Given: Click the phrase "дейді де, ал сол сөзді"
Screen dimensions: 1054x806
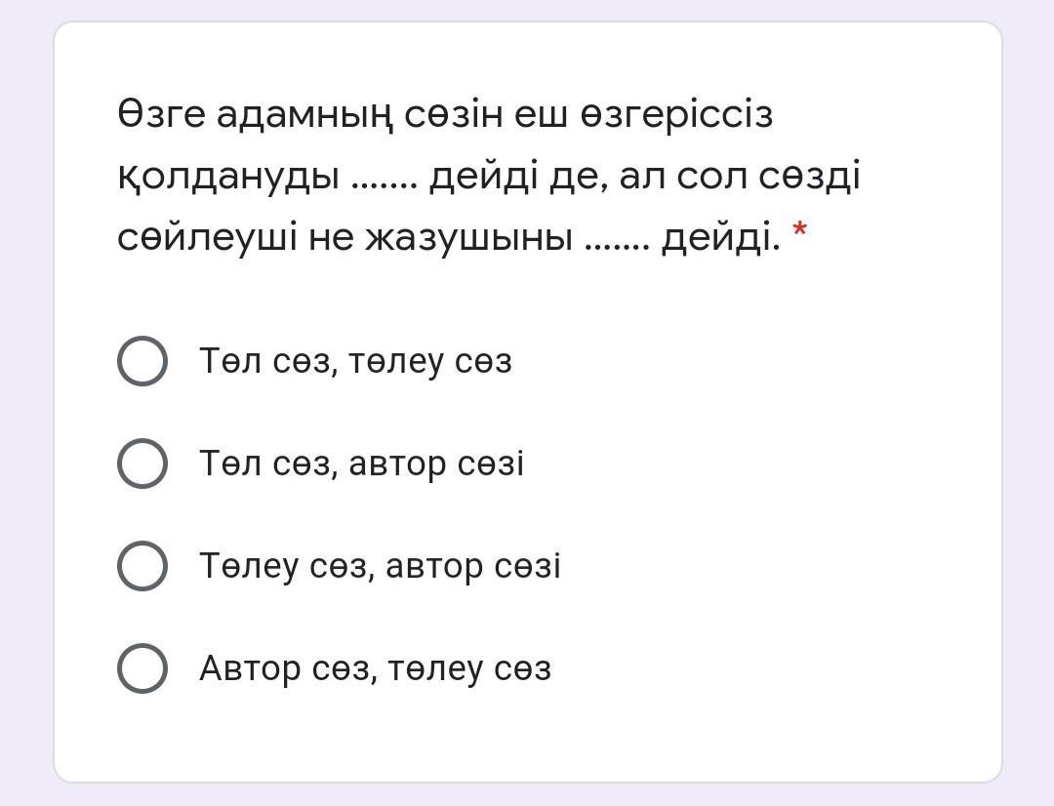Looking at the screenshot, I should point(644,178).
